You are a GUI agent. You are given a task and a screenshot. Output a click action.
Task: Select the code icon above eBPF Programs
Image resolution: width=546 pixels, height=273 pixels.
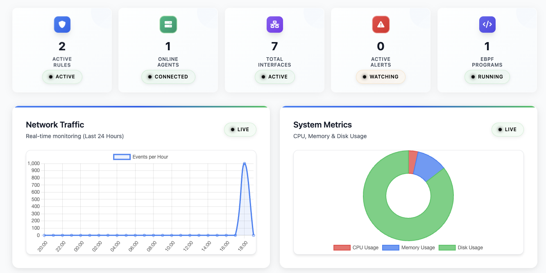click(487, 25)
